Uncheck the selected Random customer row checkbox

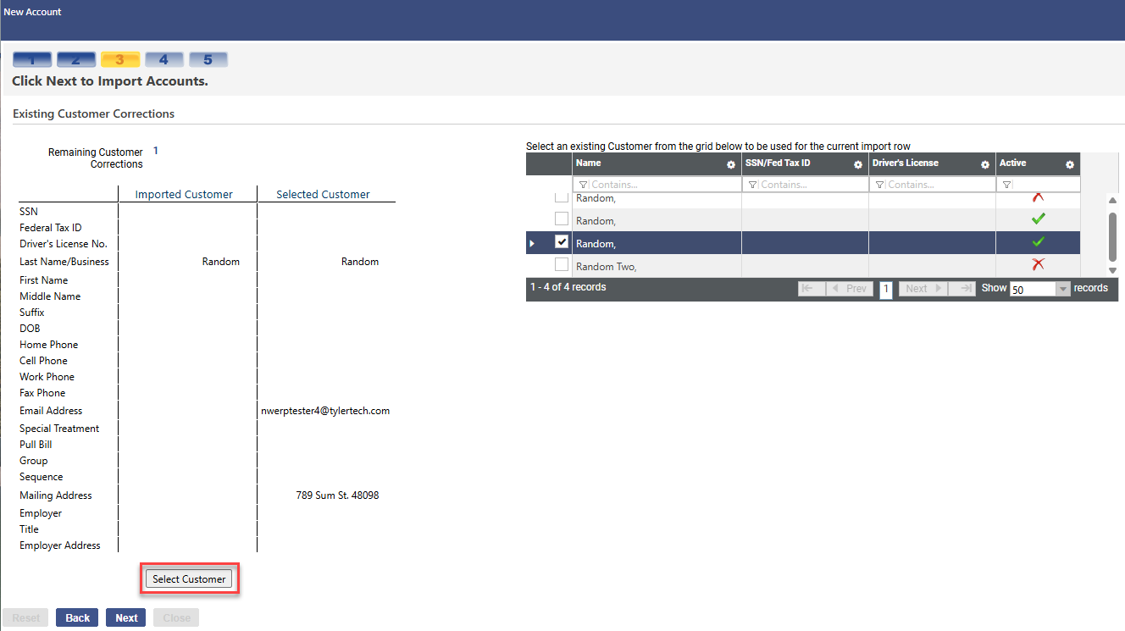point(561,242)
